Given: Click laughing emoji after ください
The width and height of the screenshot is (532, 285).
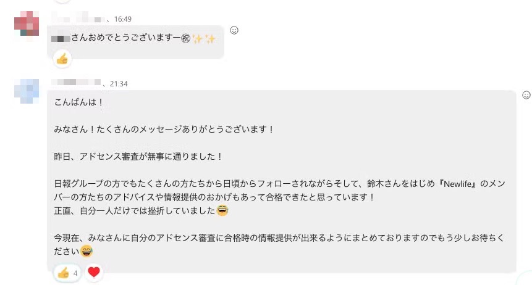Looking at the screenshot, I should tap(87, 251).
